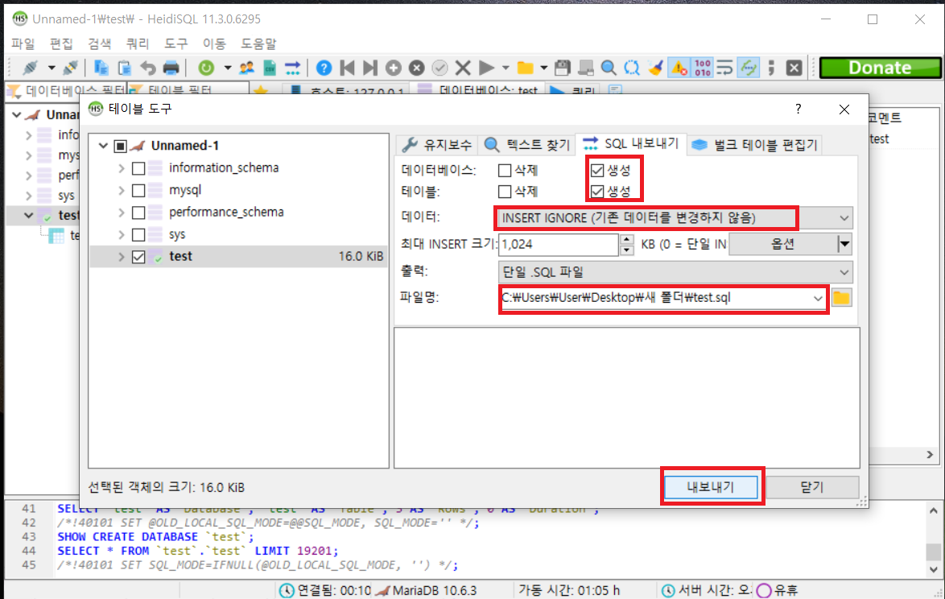Click the Paste clipboard icon

point(124,68)
